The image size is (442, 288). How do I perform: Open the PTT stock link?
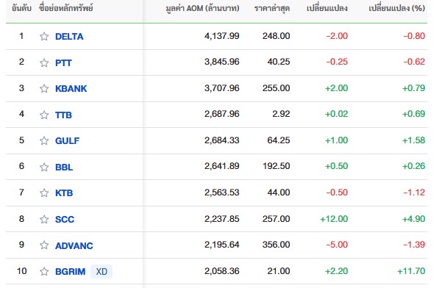(63, 62)
